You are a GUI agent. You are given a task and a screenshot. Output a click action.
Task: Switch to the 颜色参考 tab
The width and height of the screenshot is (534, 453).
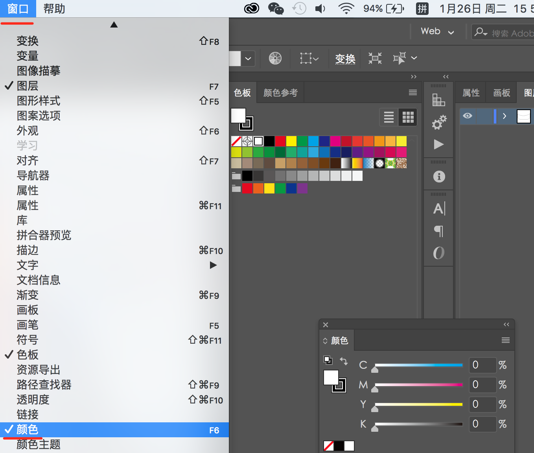[x=280, y=93]
